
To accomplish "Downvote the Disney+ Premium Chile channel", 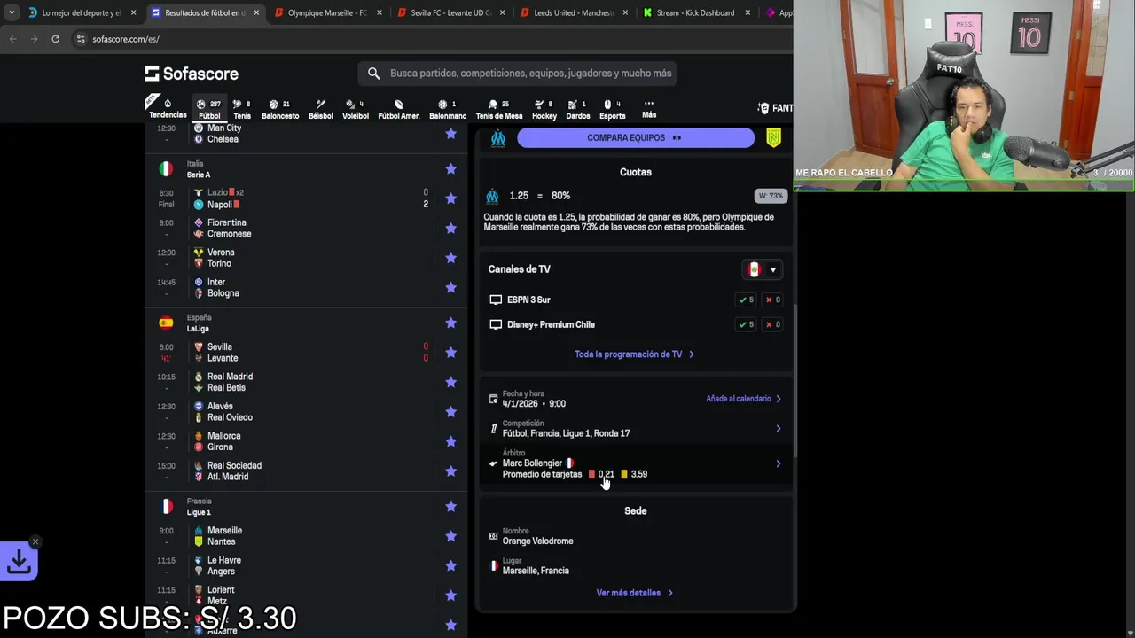I will click(x=772, y=324).
